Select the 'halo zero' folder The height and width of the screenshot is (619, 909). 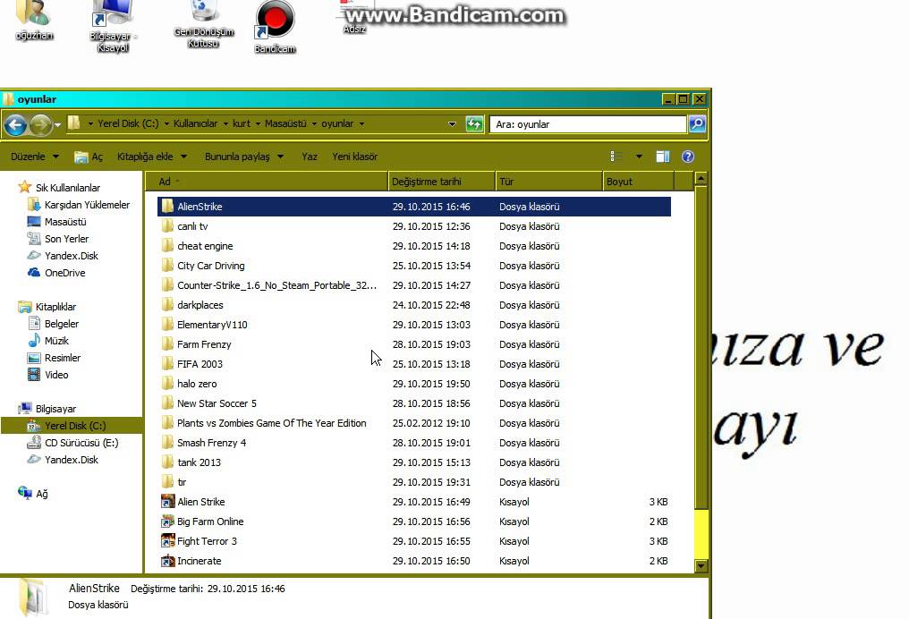(414, 384)
